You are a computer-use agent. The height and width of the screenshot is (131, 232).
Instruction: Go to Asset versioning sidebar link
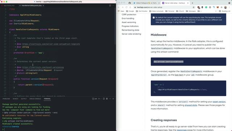129,22
